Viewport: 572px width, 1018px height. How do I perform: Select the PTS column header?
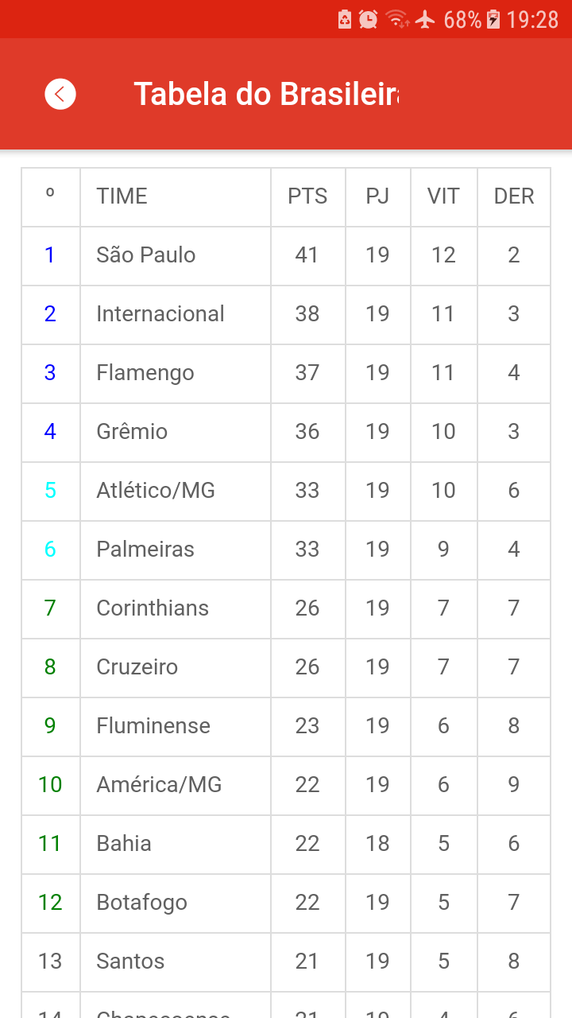pyautogui.click(x=307, y=196)
